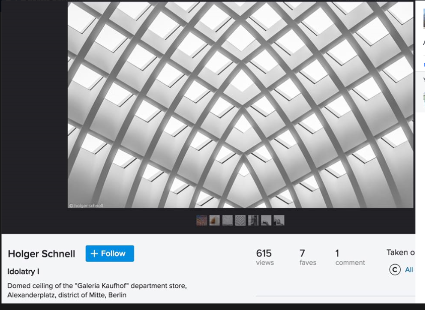This screenshot has height=310, width=425.
Task: Click the holger schnell watermark on photo
Action: [x=86, y=205]
